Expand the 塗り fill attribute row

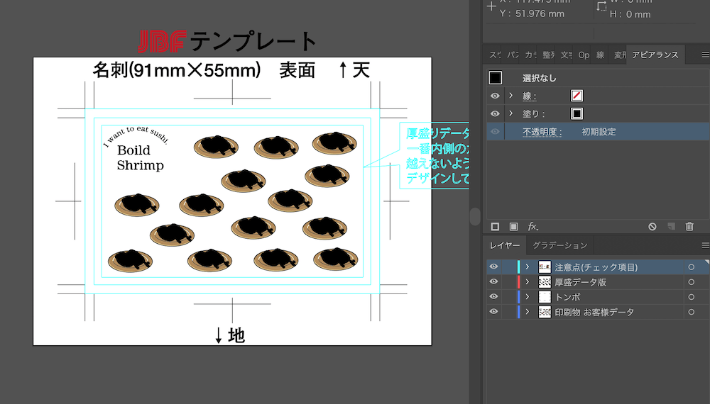coord(510,113)
